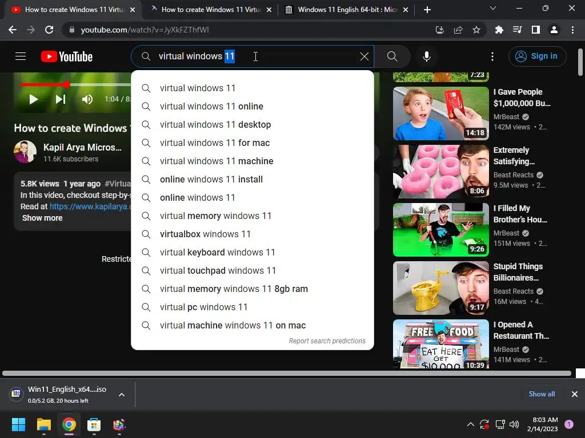This screenshot has height=438, width=585.
Task: Open Chrome three-dot menu
Action: click(572, 30)
